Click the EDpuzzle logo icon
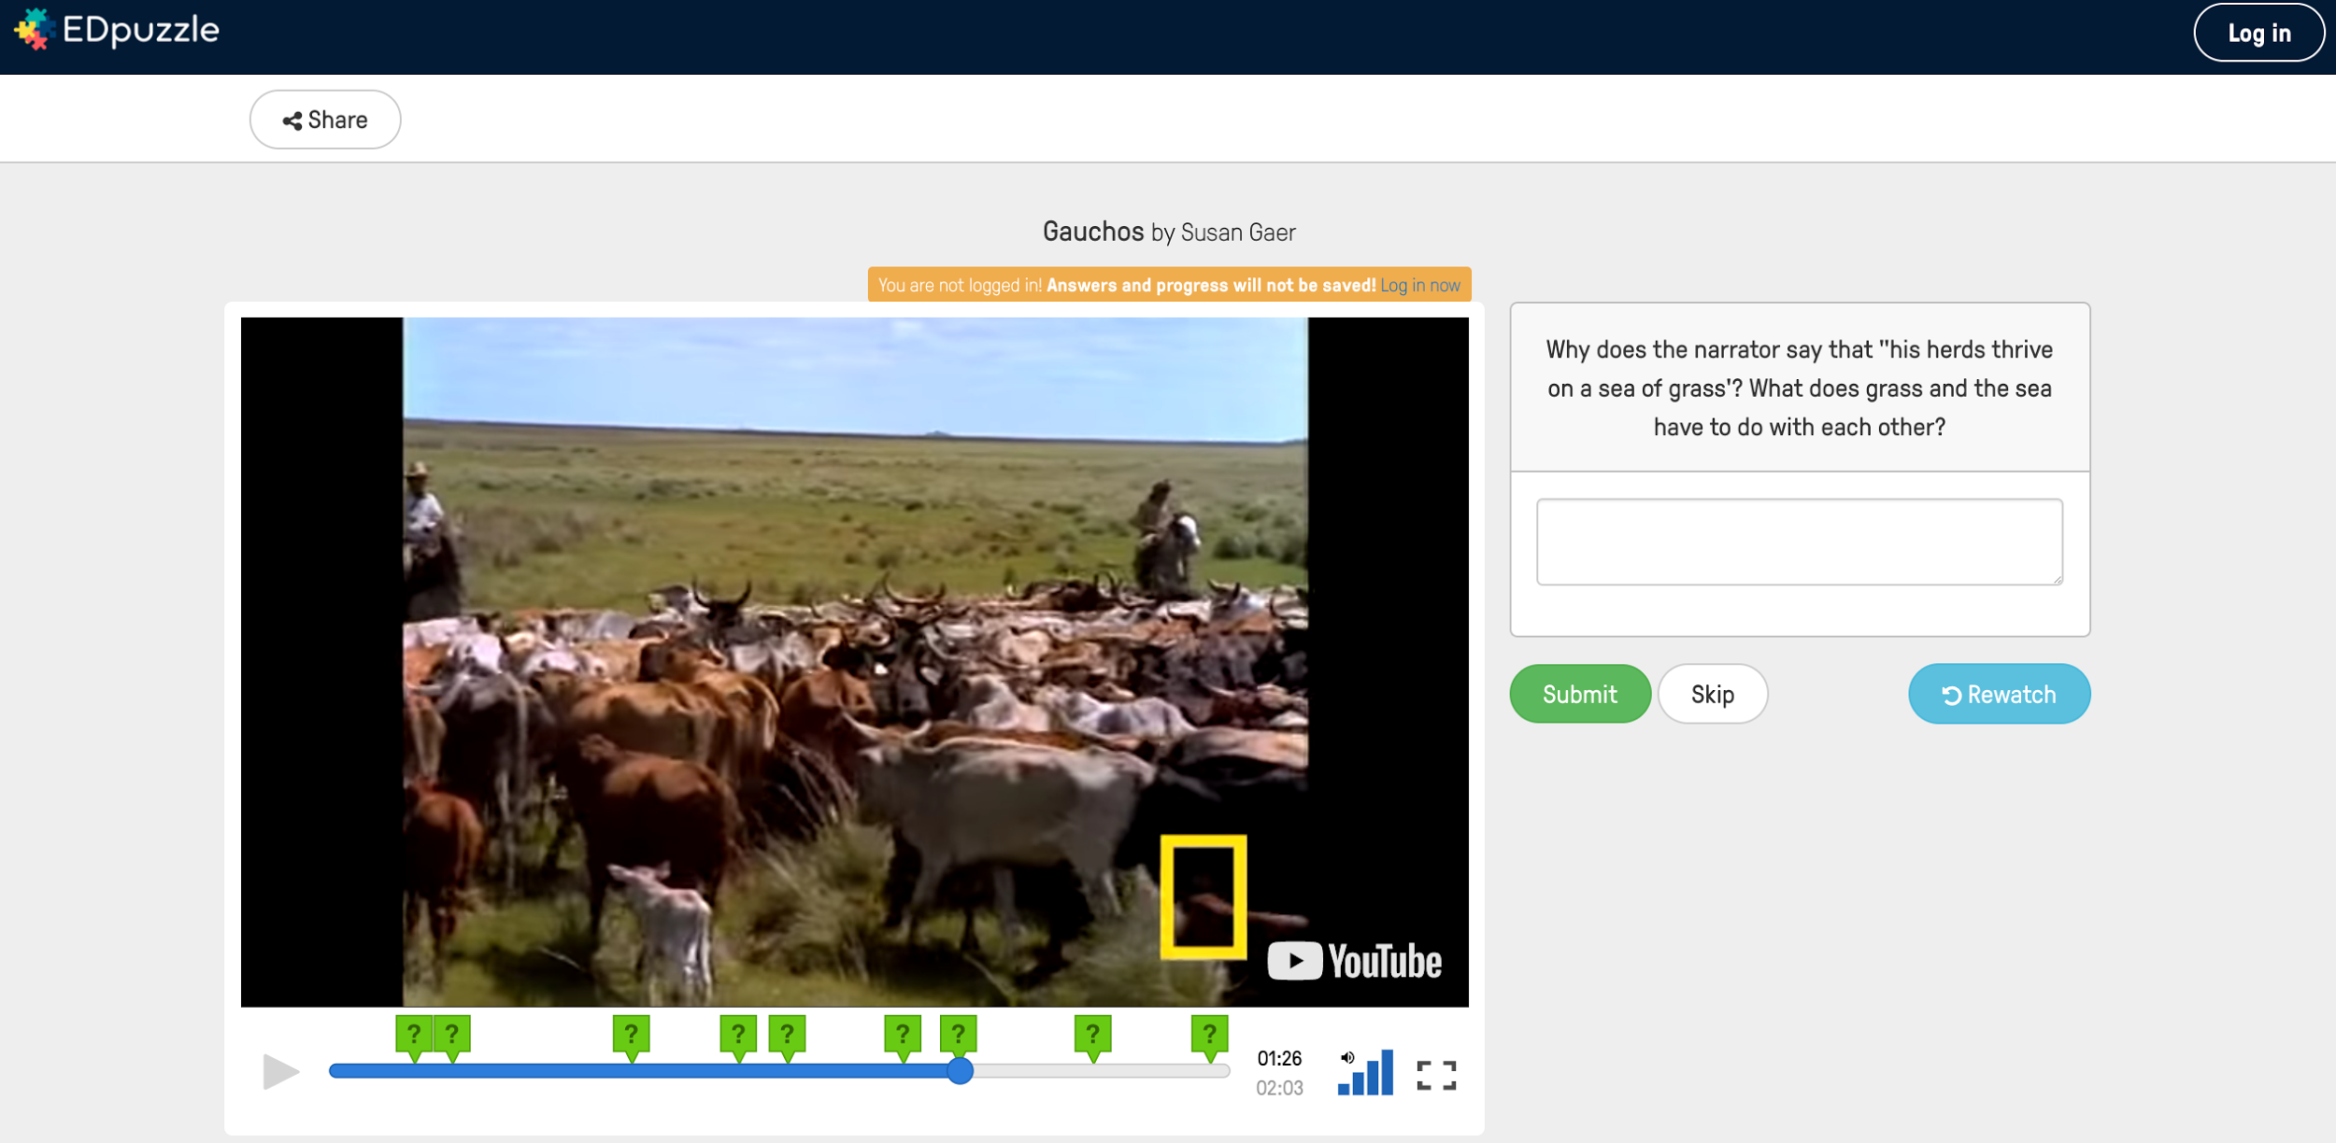Viewport: 2336px width, 1143px height. pyautogui.click(x=33, y=29)
